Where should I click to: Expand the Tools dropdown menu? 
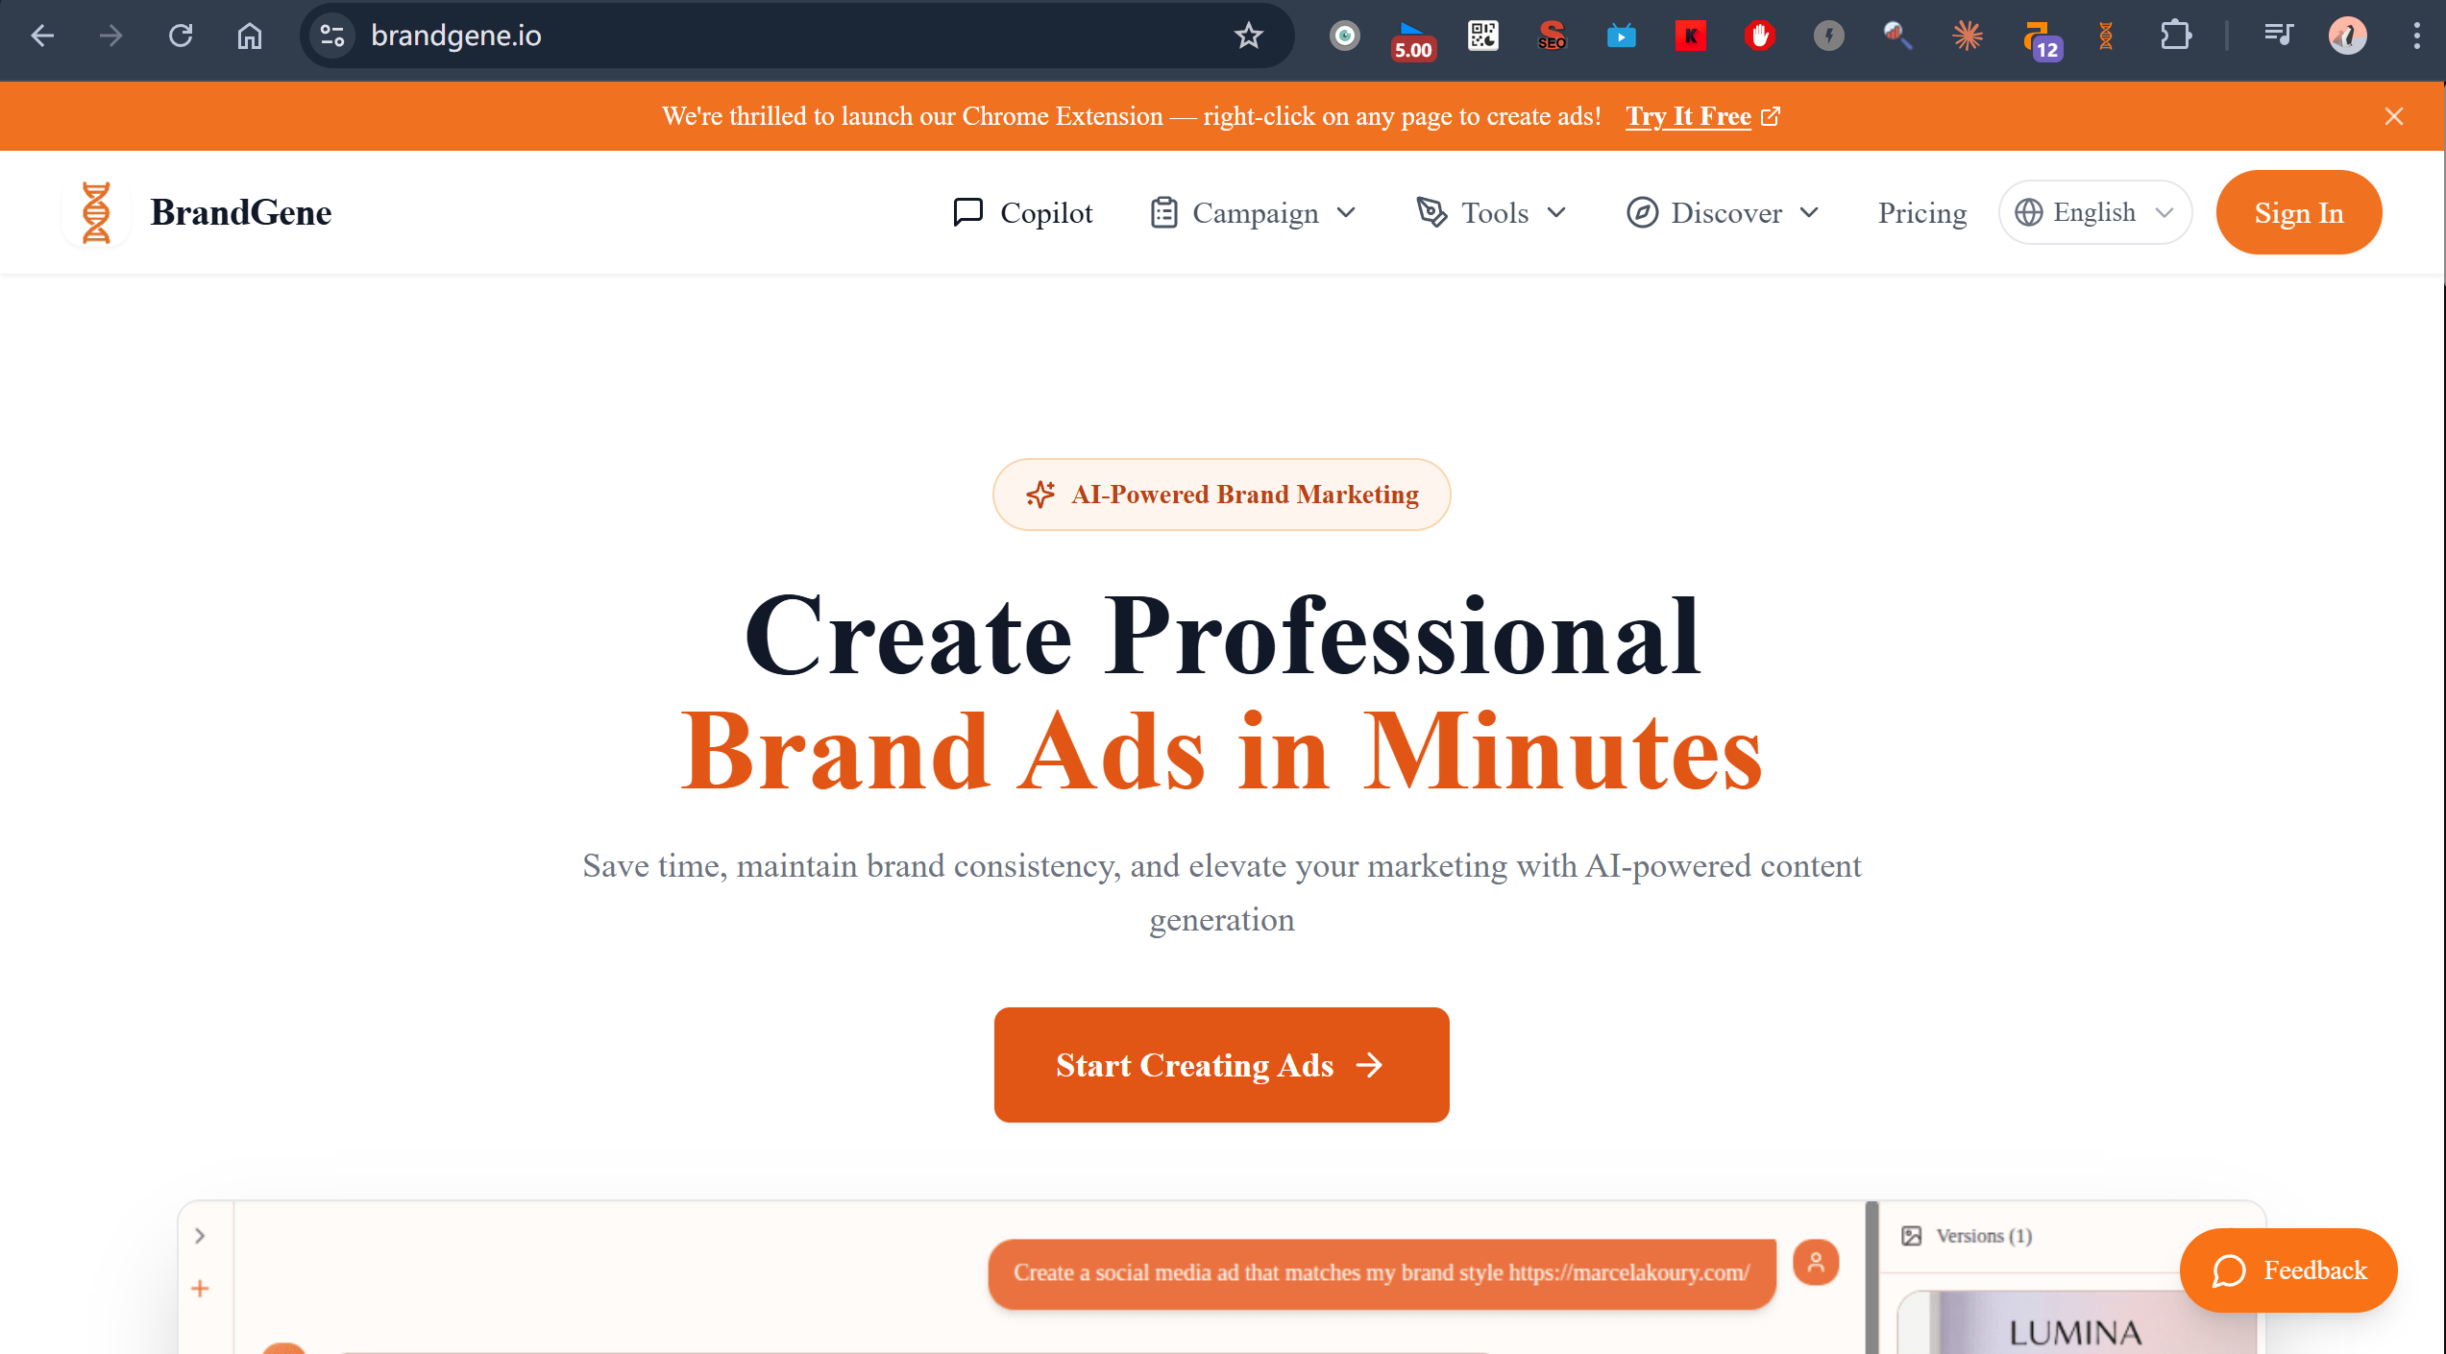(1492, 212)
